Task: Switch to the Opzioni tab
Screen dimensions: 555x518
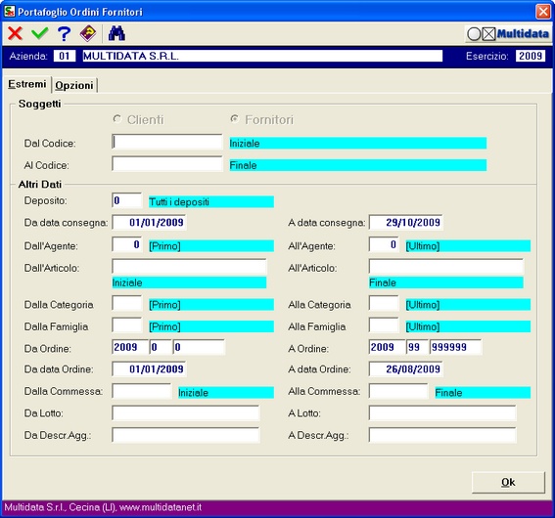Action: click(x=74, y=85)
